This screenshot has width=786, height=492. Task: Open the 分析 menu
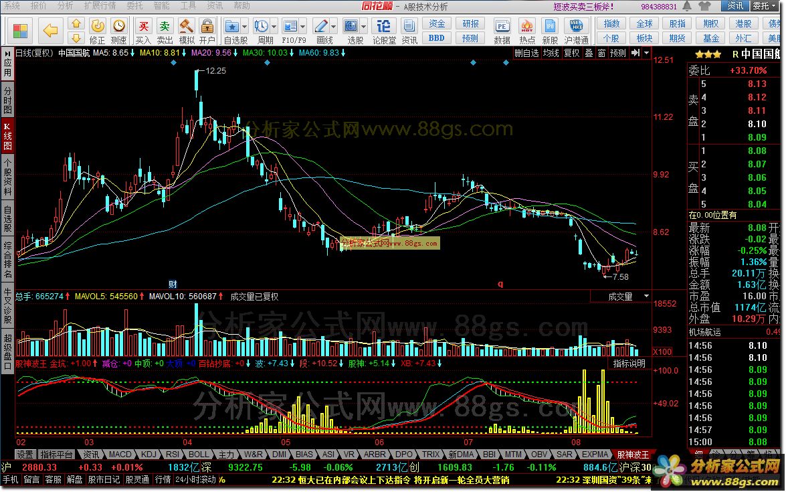[65, 5]
